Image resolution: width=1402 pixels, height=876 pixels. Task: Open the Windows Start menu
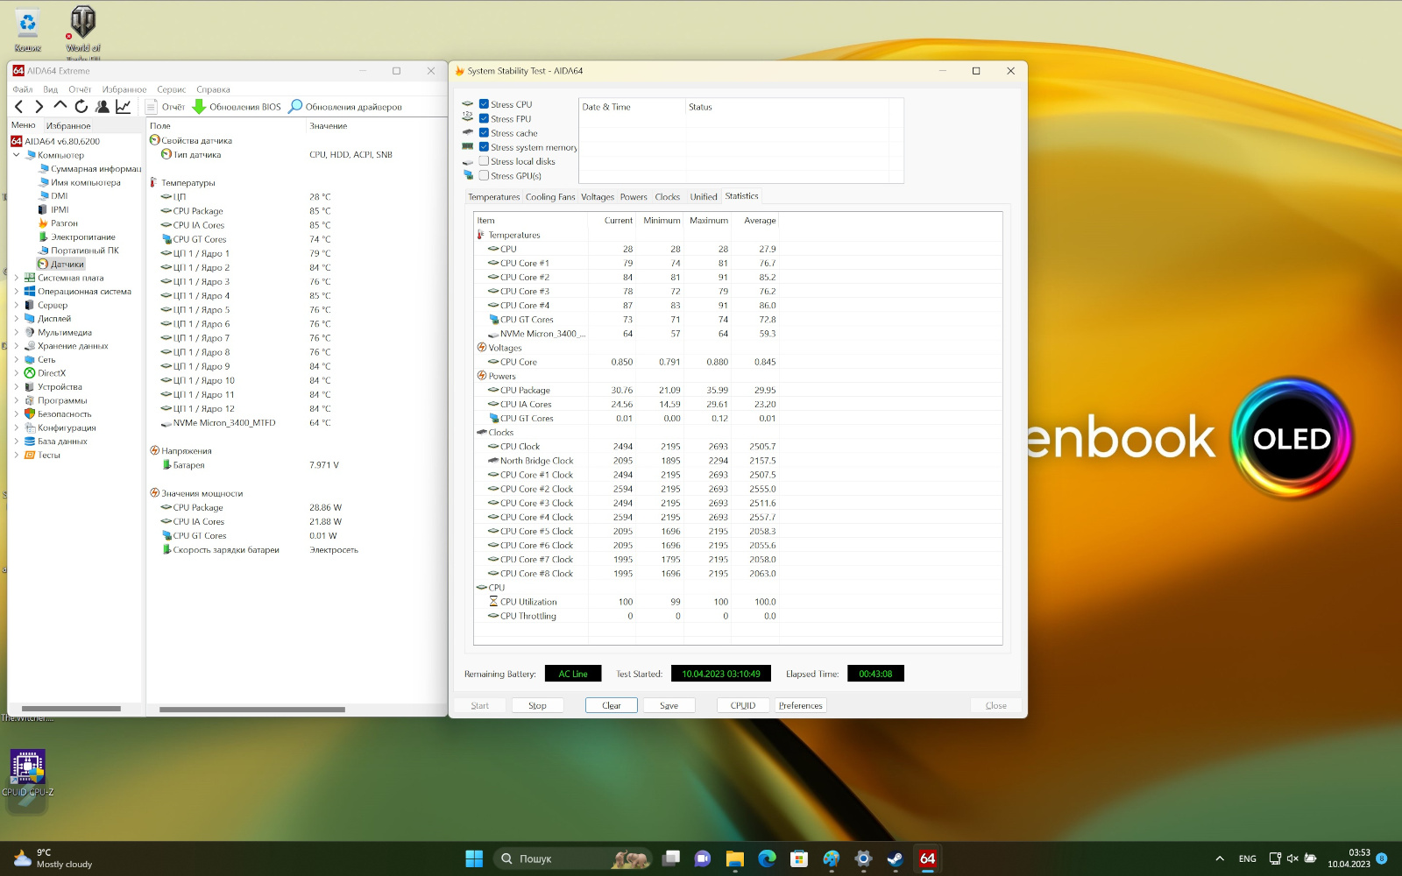tap(474, 858)
